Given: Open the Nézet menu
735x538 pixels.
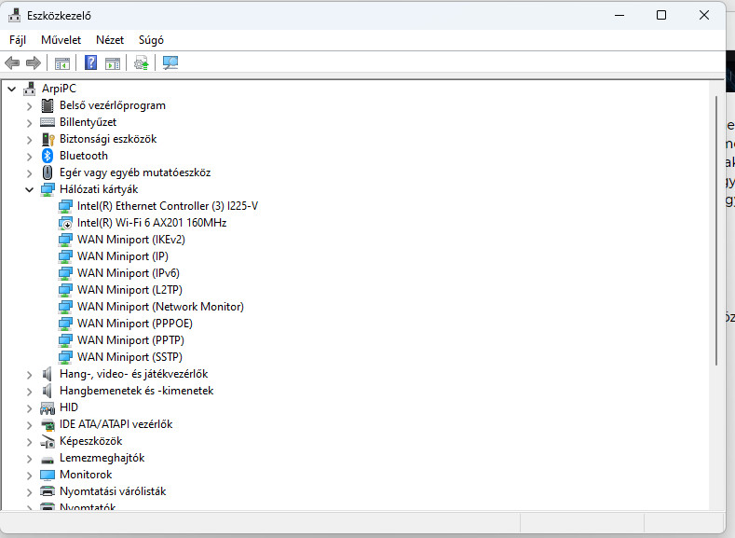Looking at the screenshot, I should tap(110, 40).
